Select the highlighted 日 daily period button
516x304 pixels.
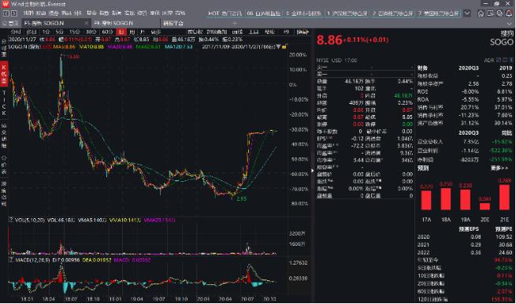[121, 32]
